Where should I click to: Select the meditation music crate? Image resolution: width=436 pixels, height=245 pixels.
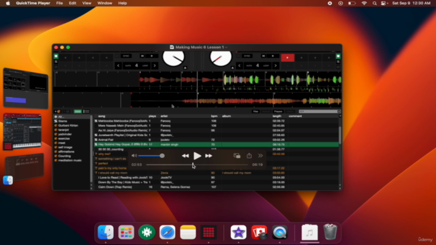[69, 161]
